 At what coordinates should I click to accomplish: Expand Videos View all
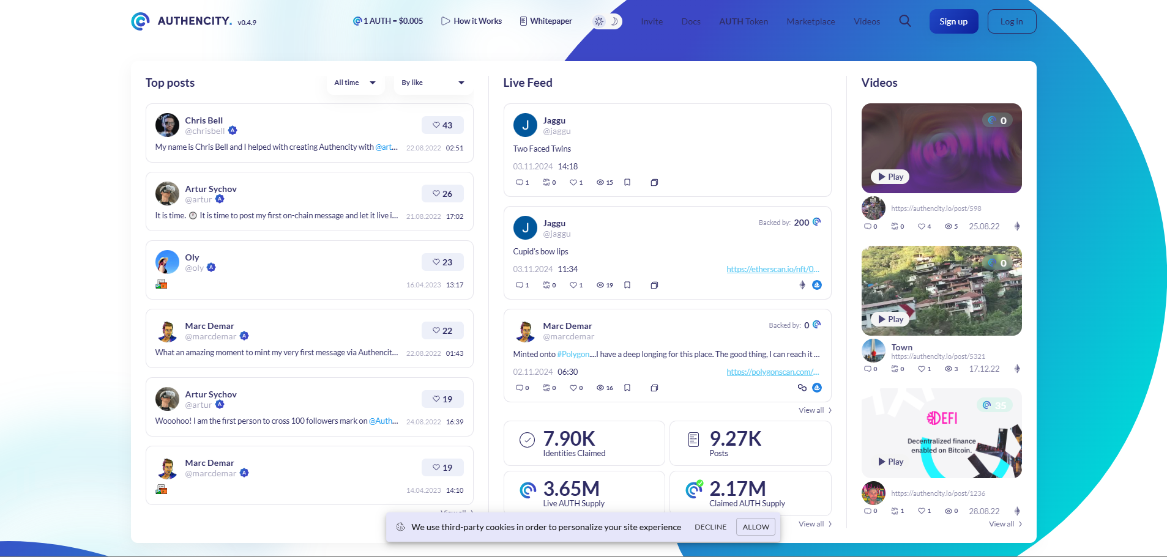[x=1005, y=524]
